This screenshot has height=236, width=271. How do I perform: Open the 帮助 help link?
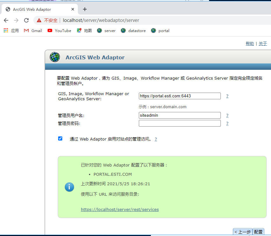[x=250, y=44]
